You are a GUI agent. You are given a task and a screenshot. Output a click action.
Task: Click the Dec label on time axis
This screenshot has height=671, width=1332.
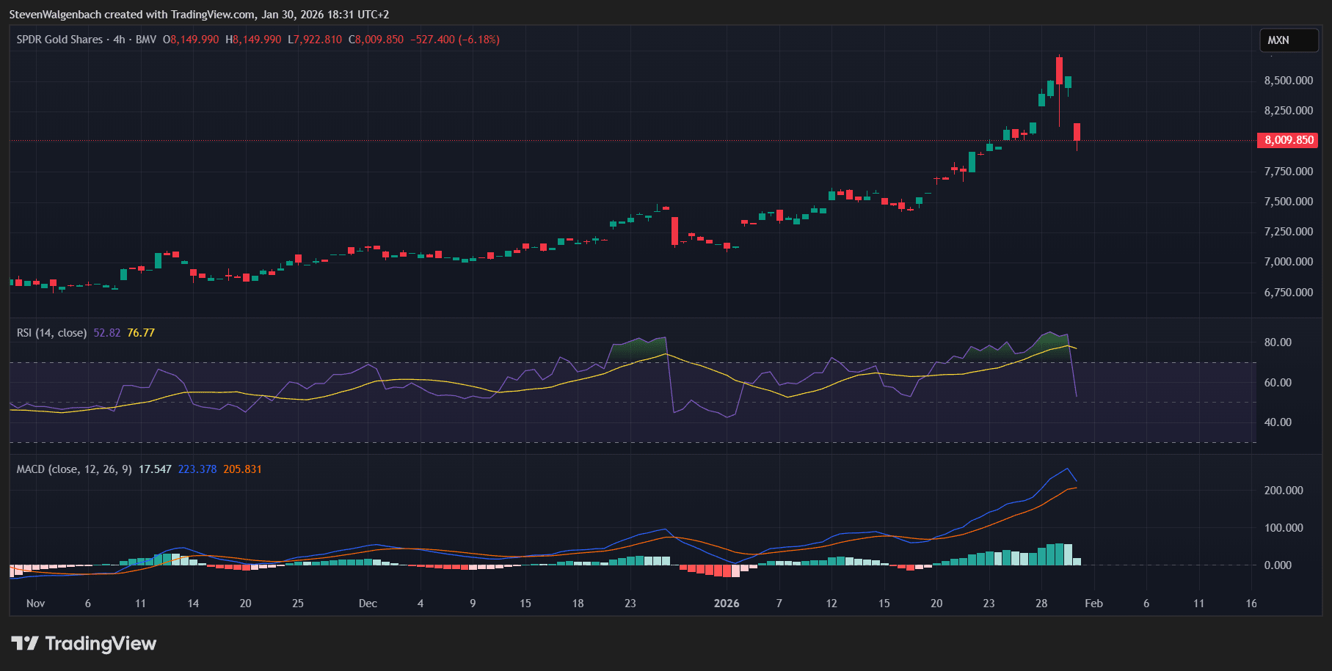tap(368, 604)
